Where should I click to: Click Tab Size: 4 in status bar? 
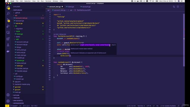point(141,106)
